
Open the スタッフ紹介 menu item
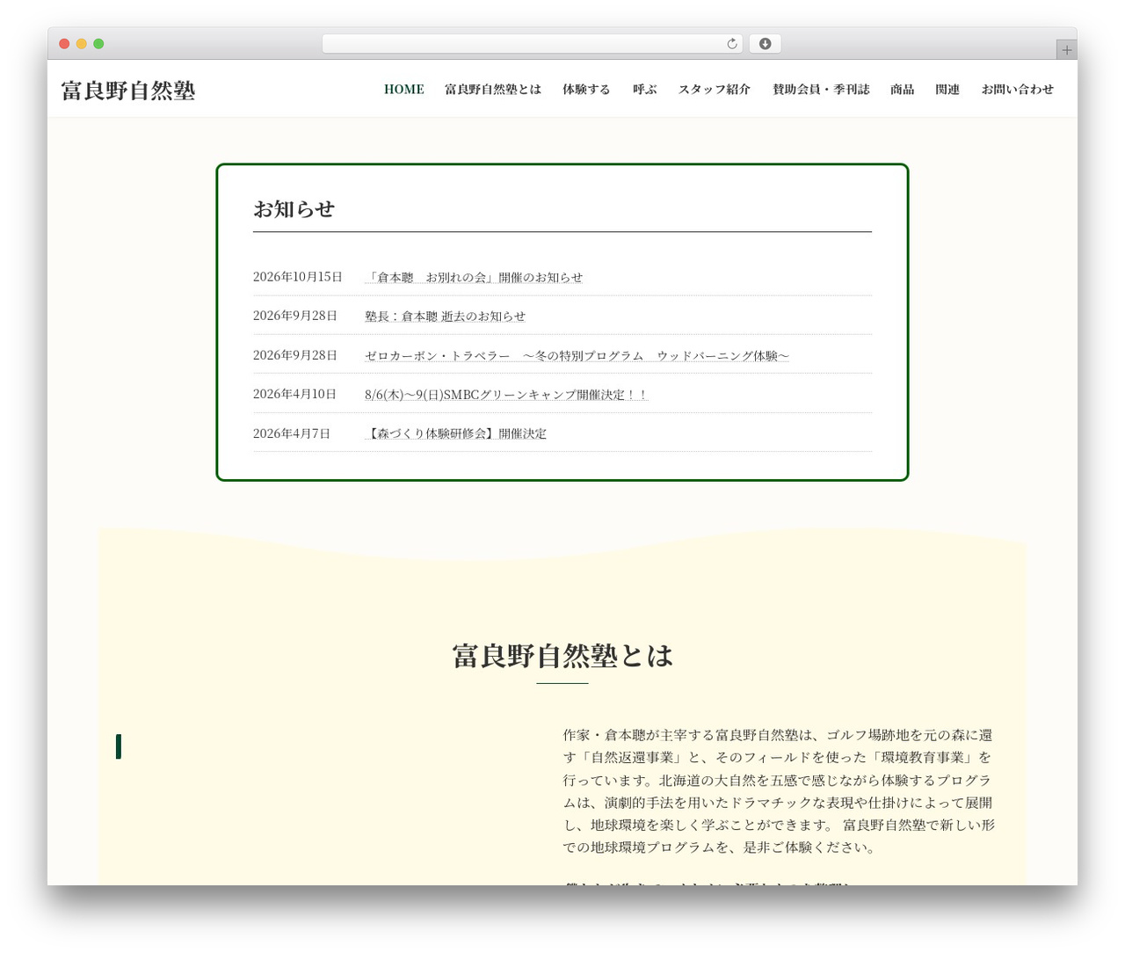pyautogui.click(x=715, y=89)
